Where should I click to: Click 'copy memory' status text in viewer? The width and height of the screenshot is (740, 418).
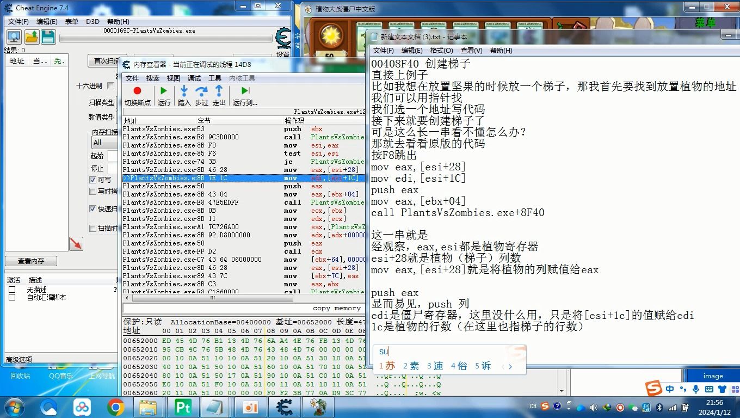tap(337, 308)
